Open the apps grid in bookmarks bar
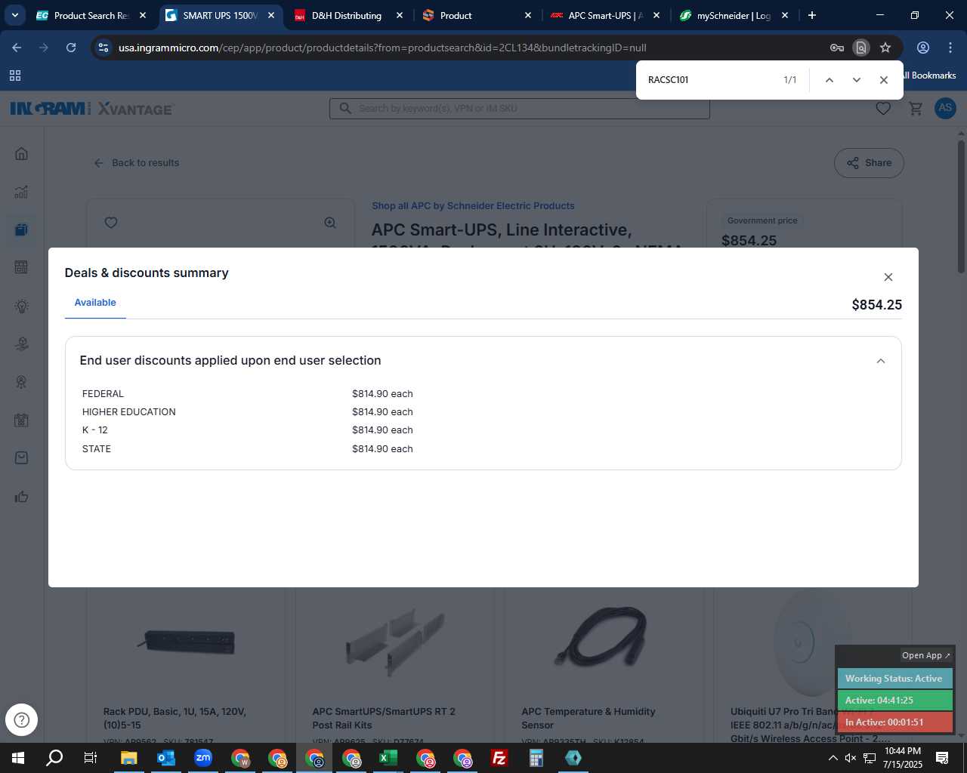This screenshot has width=967, height=773. point(15,75)
